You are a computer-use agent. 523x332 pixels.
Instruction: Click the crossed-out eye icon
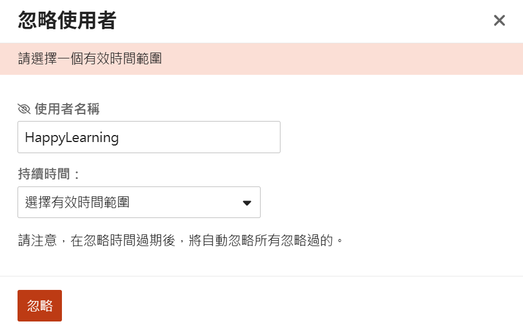coord(24,108)
